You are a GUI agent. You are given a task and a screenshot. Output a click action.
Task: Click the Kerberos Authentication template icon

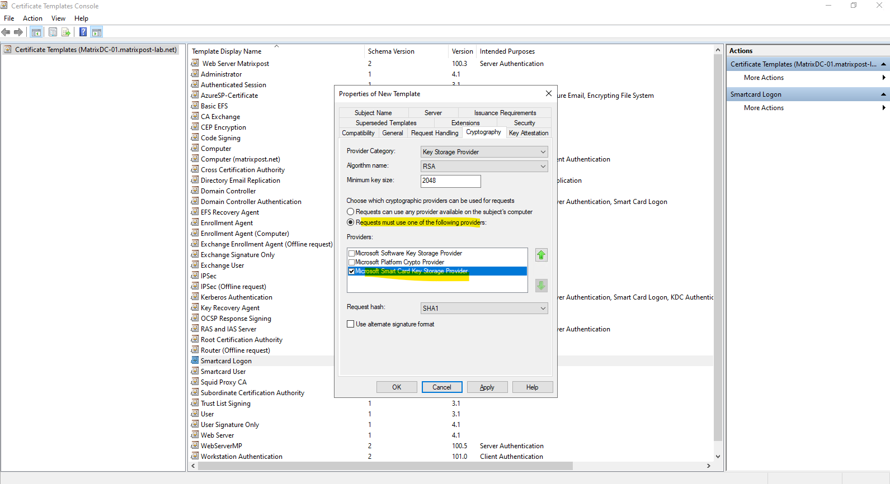point(195,297)
